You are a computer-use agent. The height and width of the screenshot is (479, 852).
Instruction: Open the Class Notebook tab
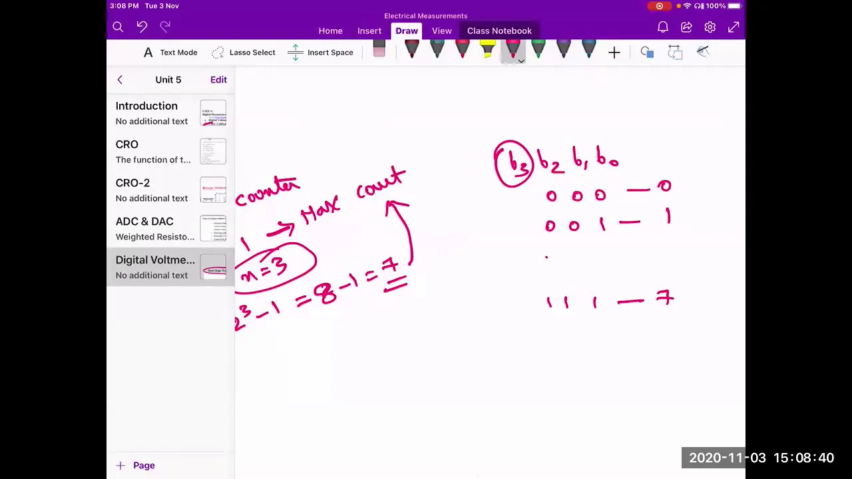click(x=499, y=31)
